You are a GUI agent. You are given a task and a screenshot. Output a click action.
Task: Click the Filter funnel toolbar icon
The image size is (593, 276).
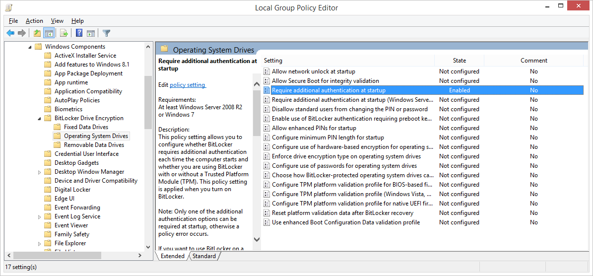106,33
